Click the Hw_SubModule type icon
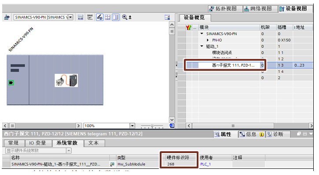 [112, 164]
